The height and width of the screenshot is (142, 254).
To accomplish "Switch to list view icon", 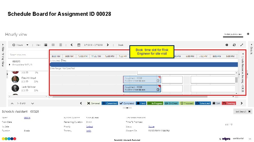I will tap(46, 45).
